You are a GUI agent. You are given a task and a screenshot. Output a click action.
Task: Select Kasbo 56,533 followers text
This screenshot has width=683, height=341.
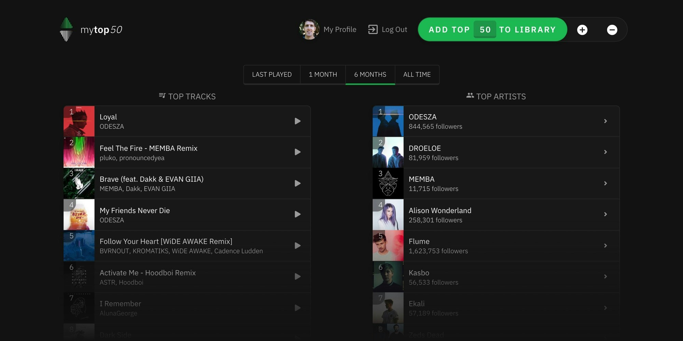click(x=433, y=282)
